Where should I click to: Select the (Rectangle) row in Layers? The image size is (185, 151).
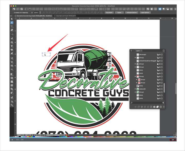pyautogui.click(x=146, y=55)
